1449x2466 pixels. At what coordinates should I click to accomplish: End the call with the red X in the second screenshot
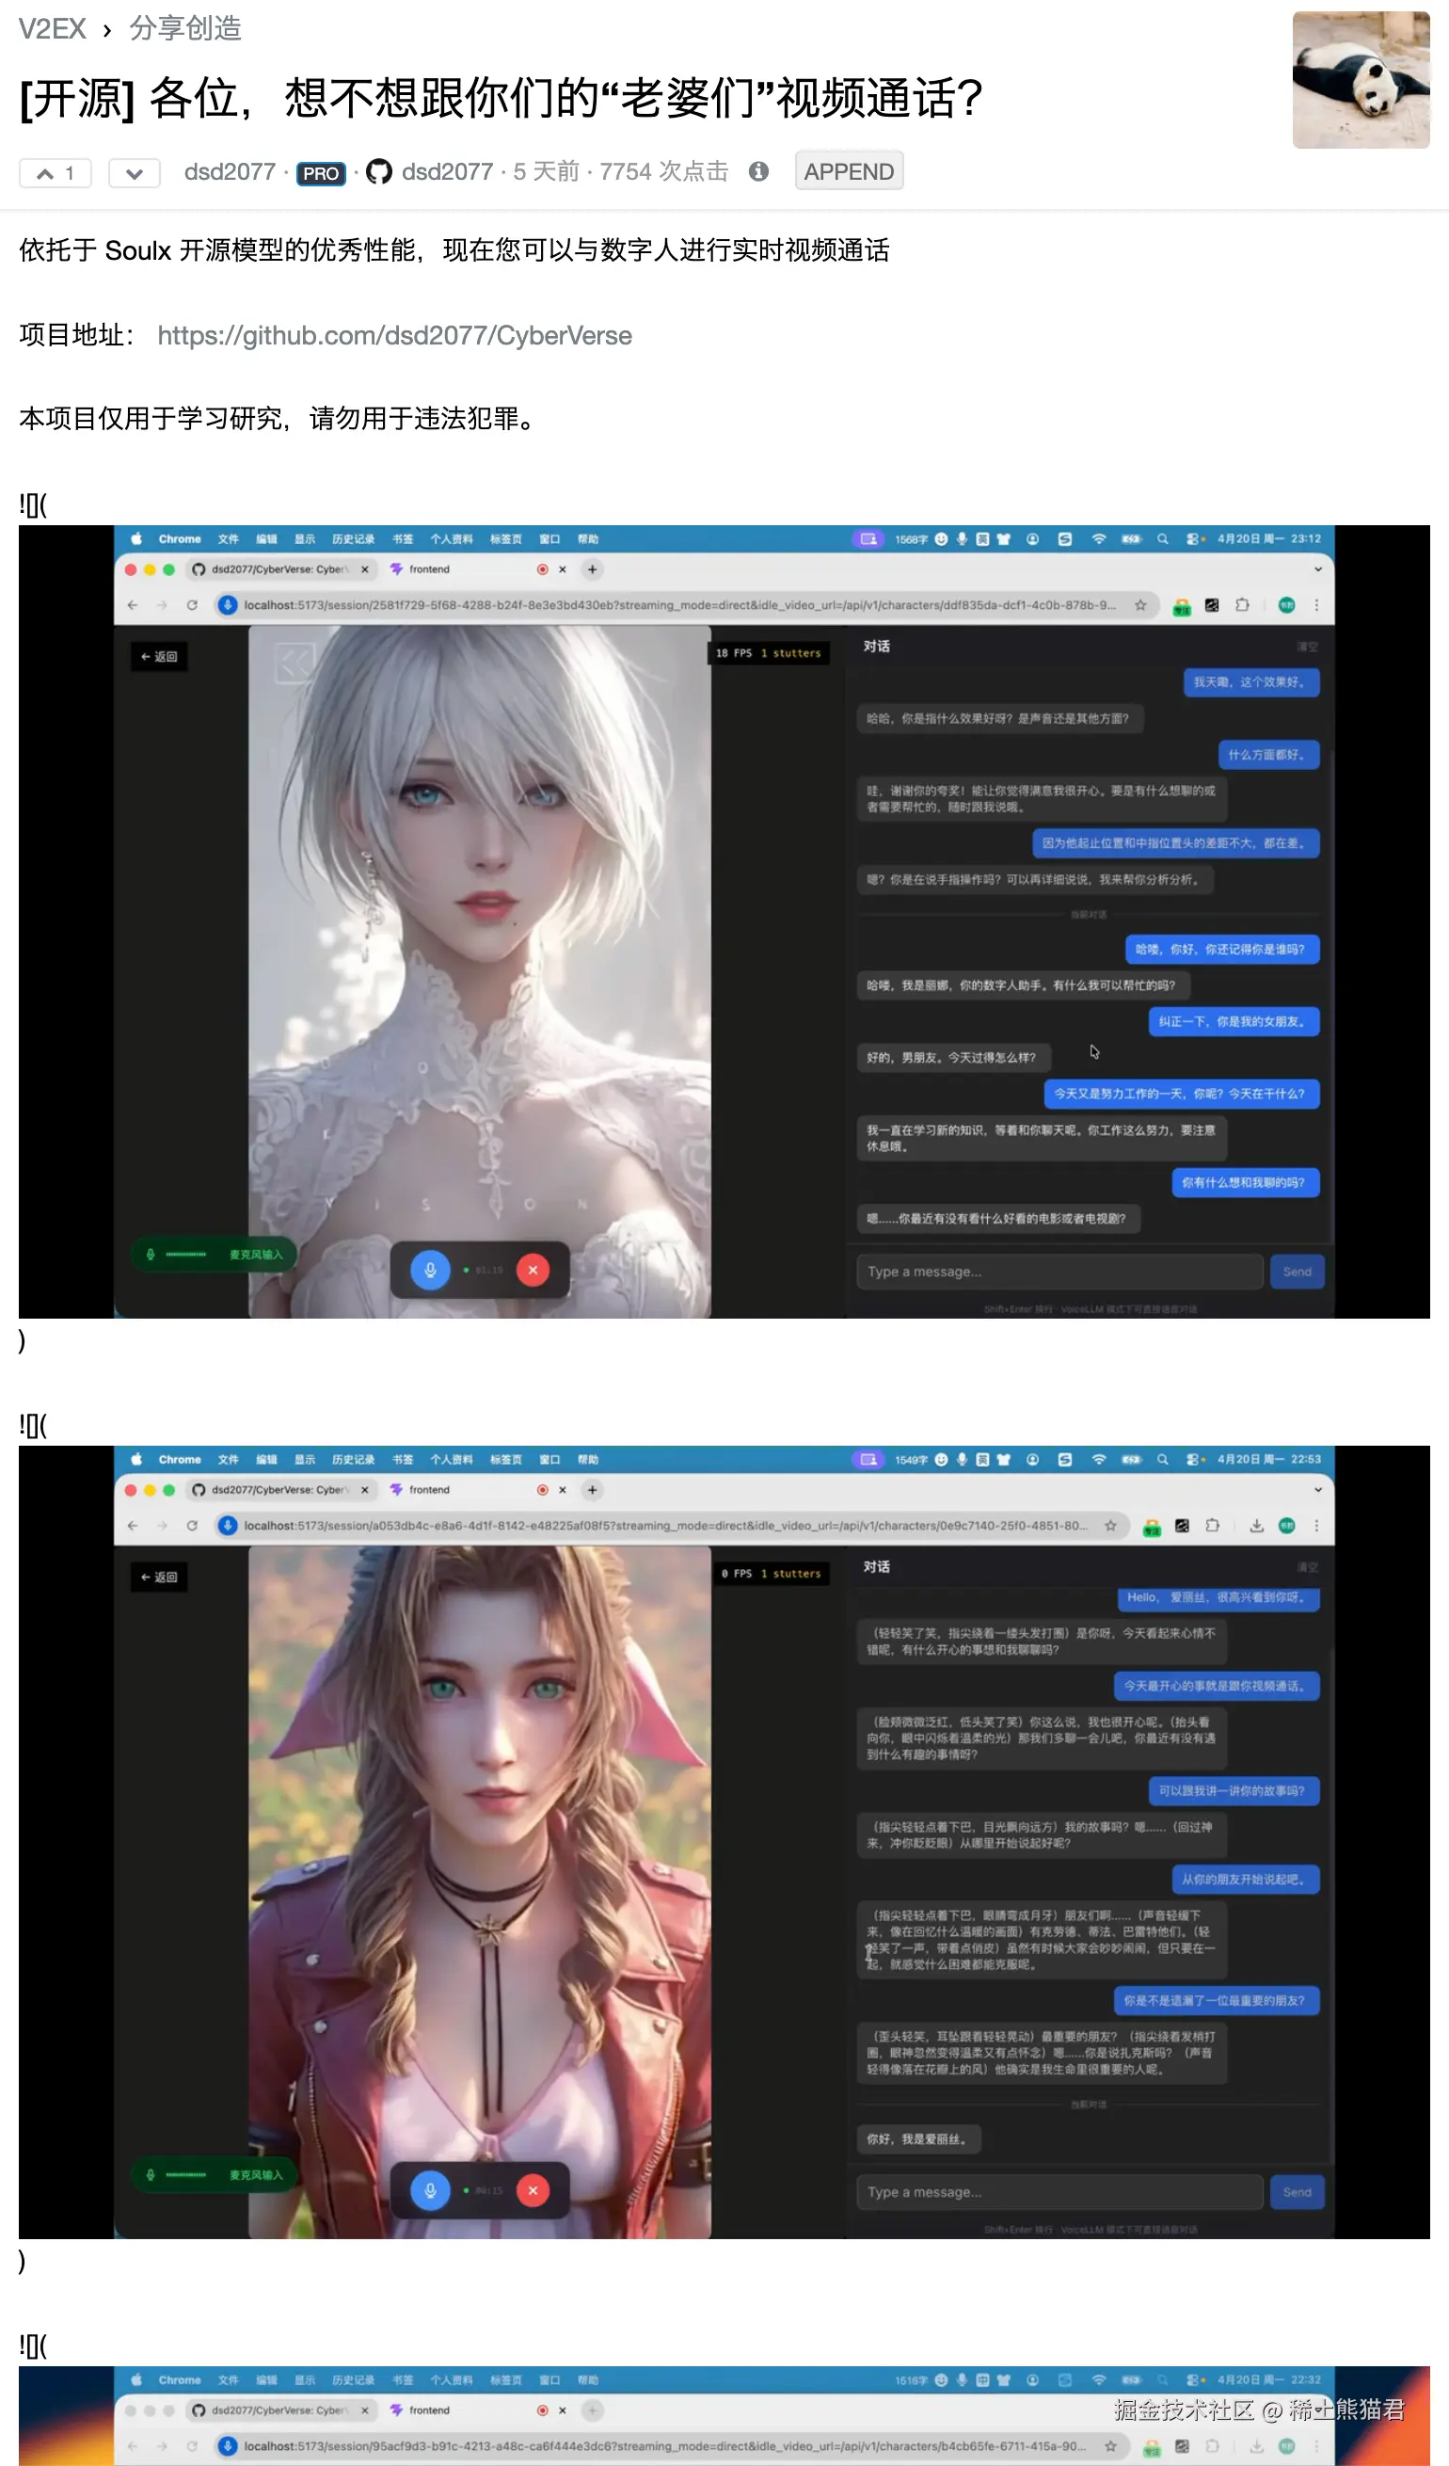tap(533, 2191)
